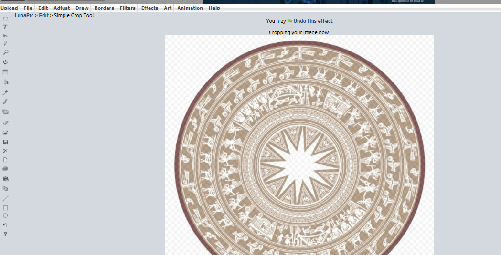Activate the magnifying glass zoom tool

click(5, 52)
